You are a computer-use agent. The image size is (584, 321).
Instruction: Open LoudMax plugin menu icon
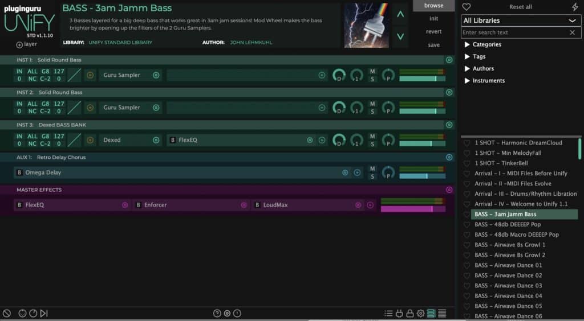358,205
